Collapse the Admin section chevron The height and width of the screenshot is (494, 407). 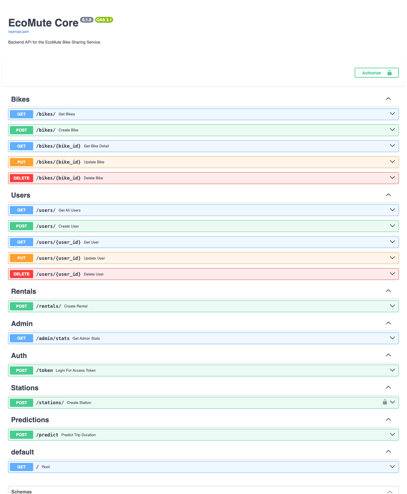[388, 323]
